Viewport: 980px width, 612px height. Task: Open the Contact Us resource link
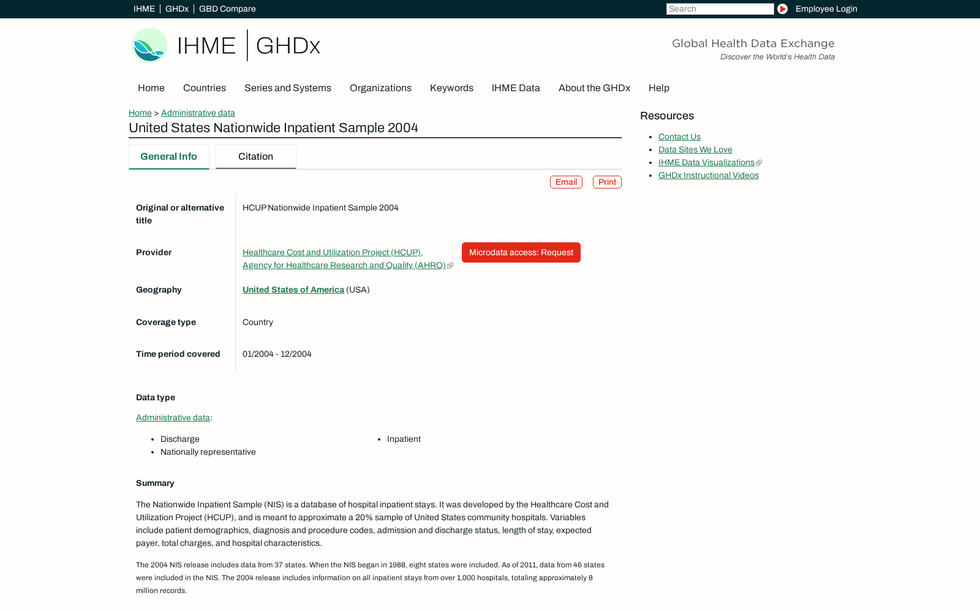[x=679, y=136]
